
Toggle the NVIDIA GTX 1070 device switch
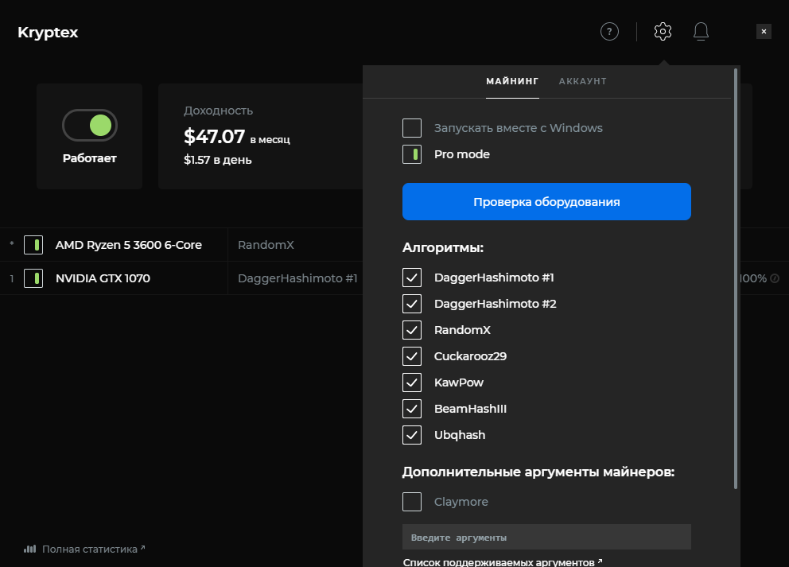33,278
